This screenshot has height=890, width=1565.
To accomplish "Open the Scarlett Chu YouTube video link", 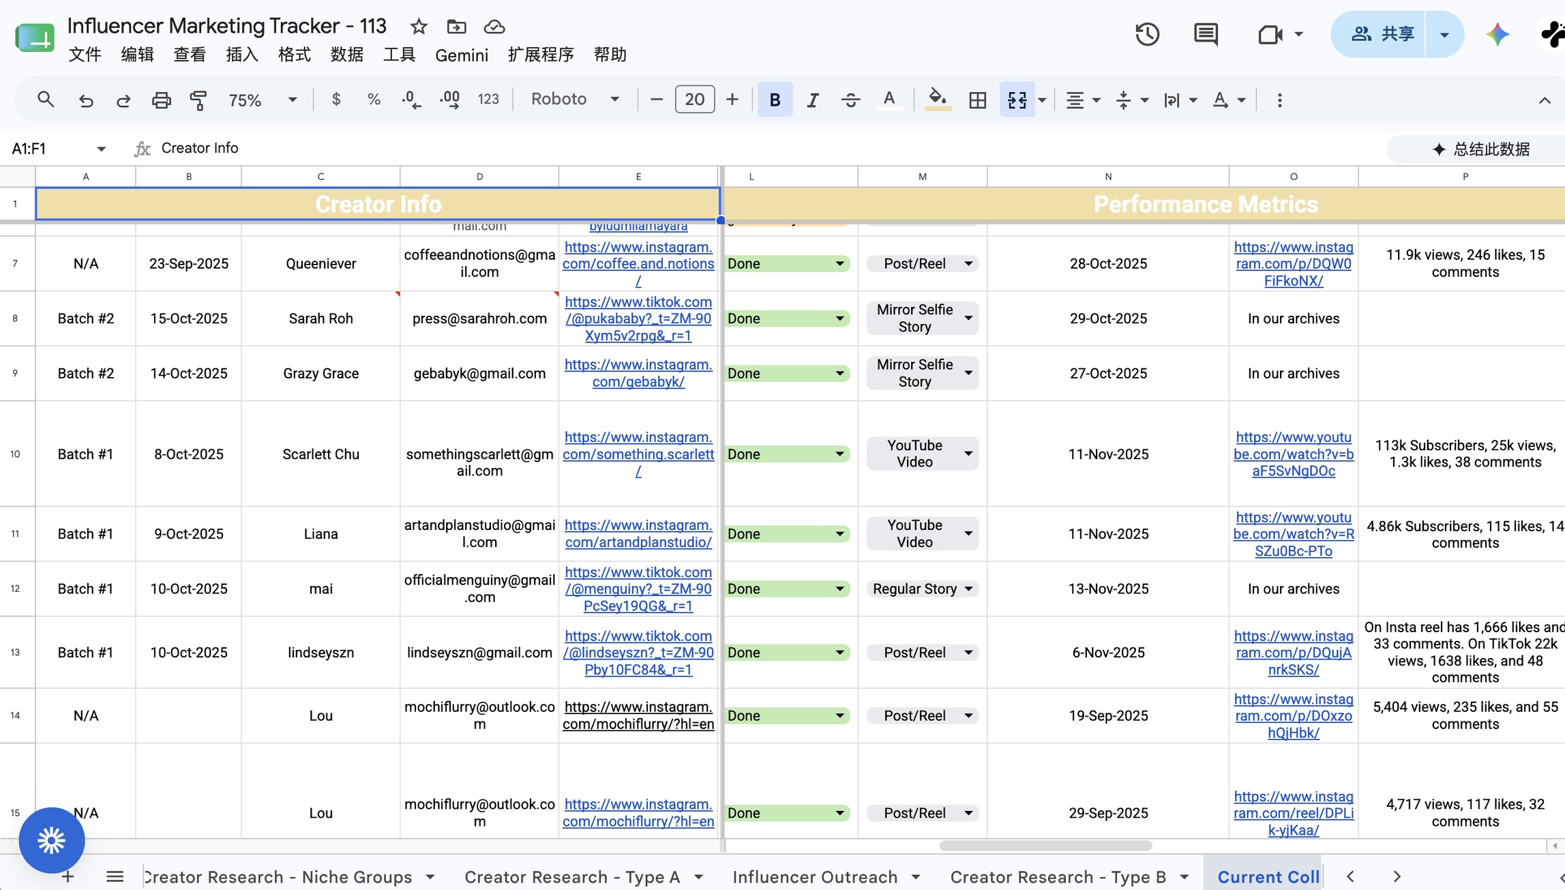I will (x=1294, y=454).
